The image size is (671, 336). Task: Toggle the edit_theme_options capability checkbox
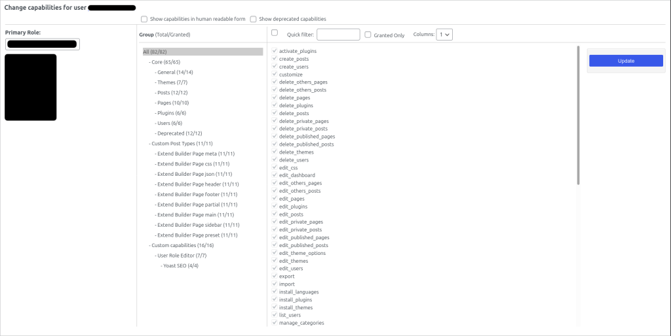tap(275, 253)
